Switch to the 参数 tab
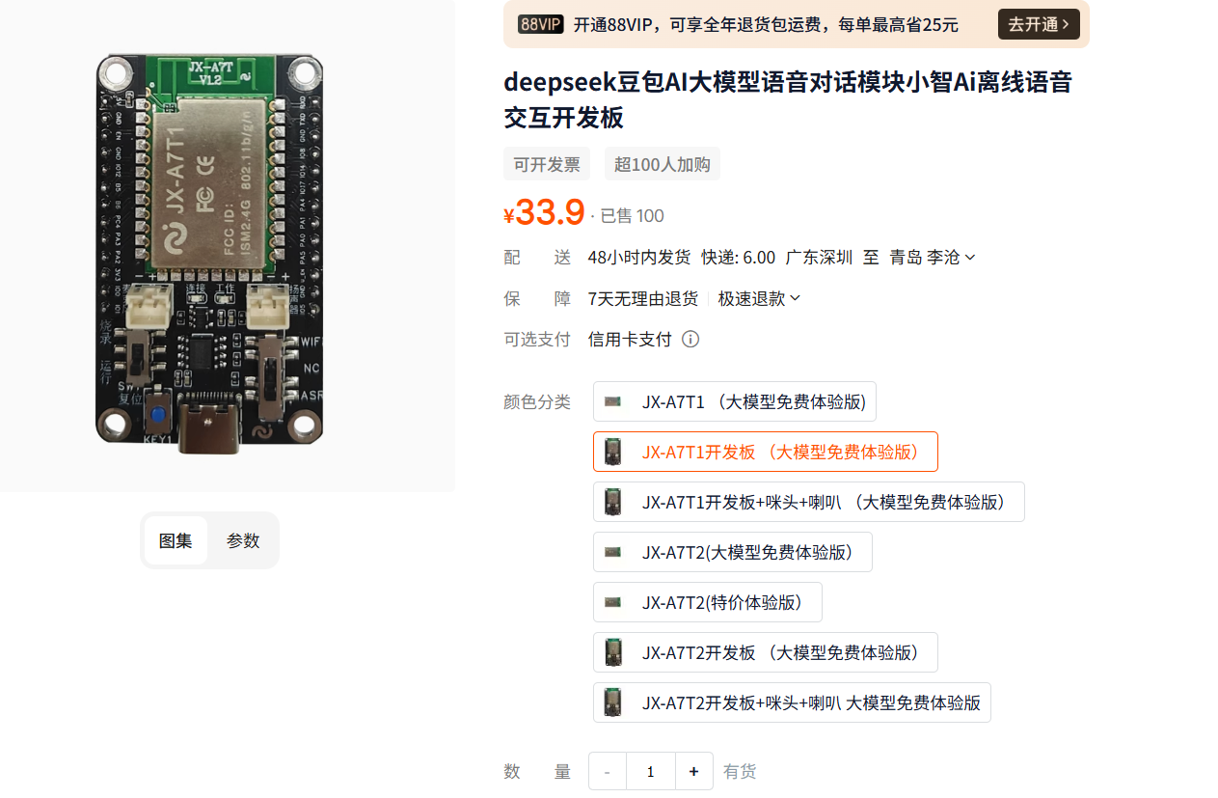Image resolution: width=1218 pixels, height=798 pixels. coord(243,540)
